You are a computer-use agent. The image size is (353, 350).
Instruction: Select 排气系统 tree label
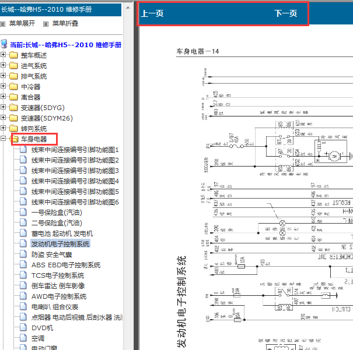[34, 76]
